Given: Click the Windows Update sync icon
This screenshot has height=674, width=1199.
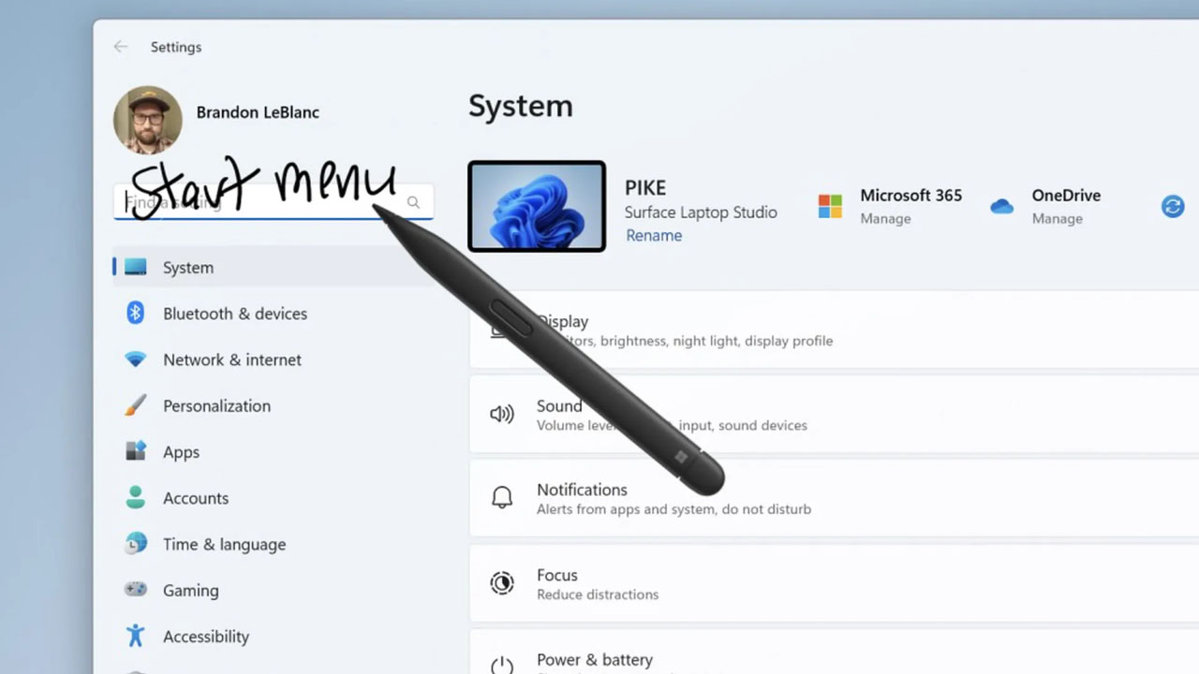Looking at the screenshot, I should (1173, 206).
